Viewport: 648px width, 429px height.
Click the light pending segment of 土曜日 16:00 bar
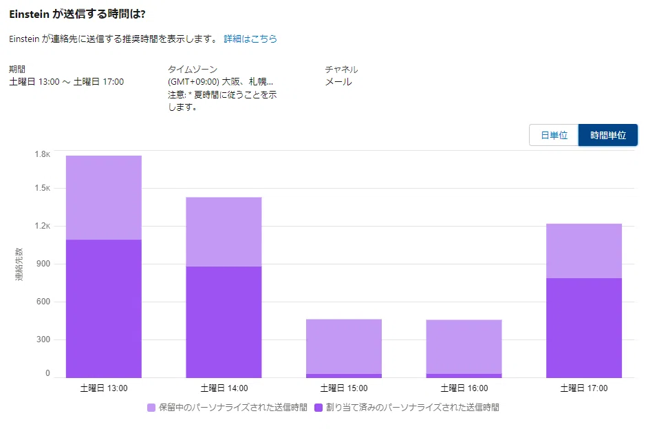coord(464,346)
